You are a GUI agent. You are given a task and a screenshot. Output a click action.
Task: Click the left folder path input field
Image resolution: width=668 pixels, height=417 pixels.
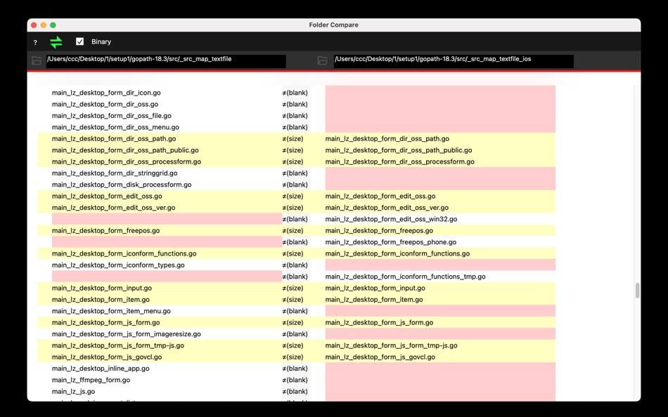point(166,61)
